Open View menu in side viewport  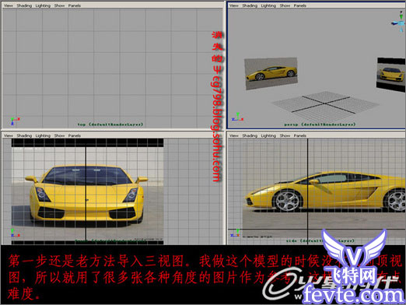pyautogui.click(x=234, y=135)
